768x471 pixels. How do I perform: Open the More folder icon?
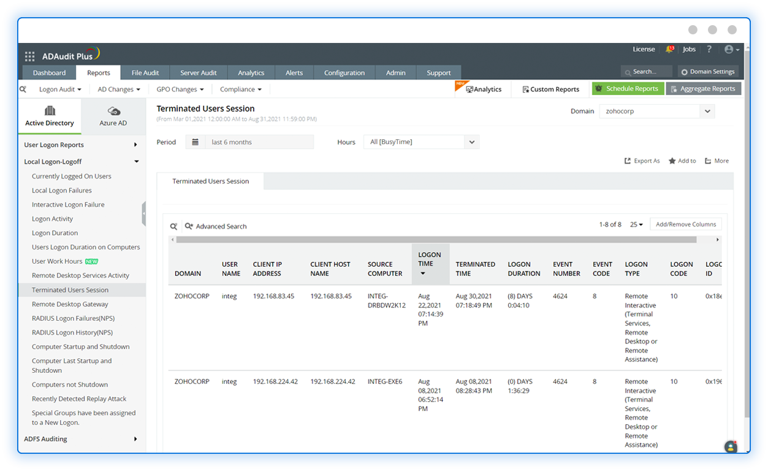708,161
